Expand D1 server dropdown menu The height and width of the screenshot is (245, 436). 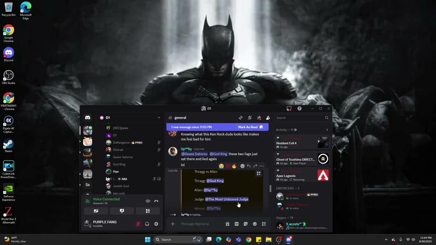click(x=159, y=118)
